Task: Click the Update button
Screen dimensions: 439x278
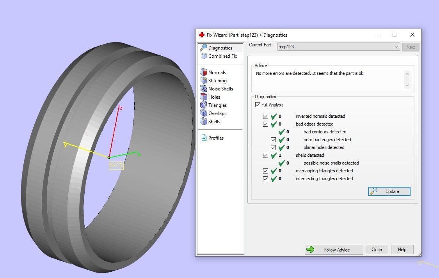Action: (x=389, y=191)
